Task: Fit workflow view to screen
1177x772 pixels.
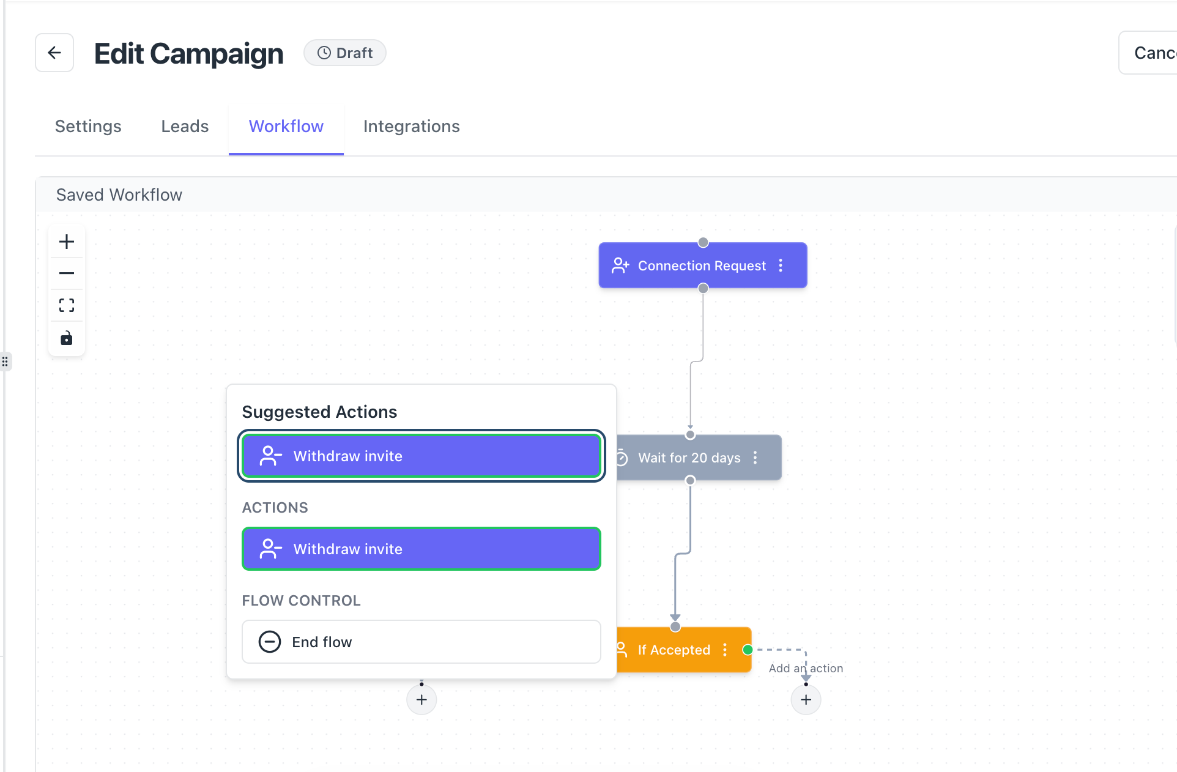Action: pyautogui.click(x=67, y=305)
